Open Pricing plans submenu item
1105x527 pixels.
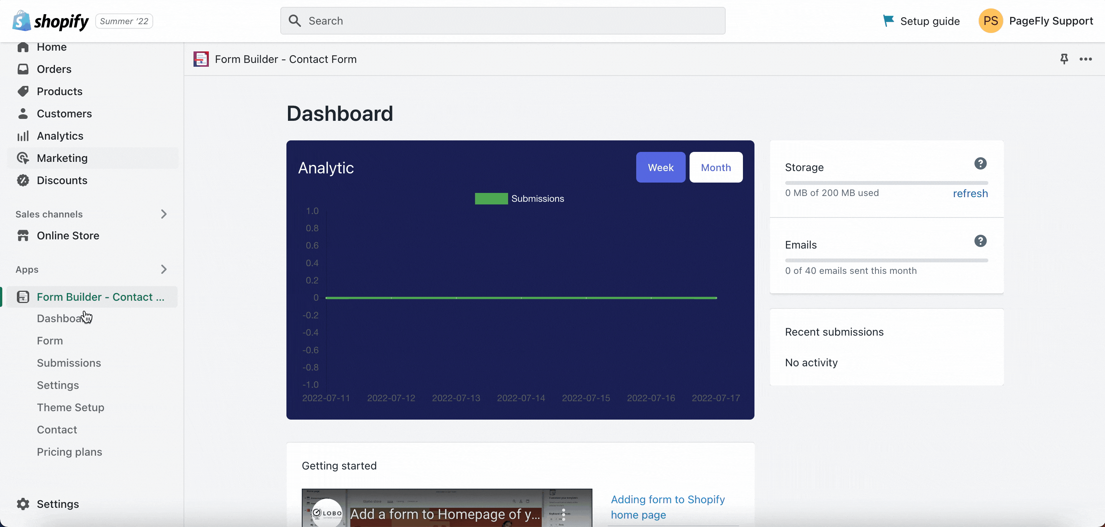(x=69, y=452)
